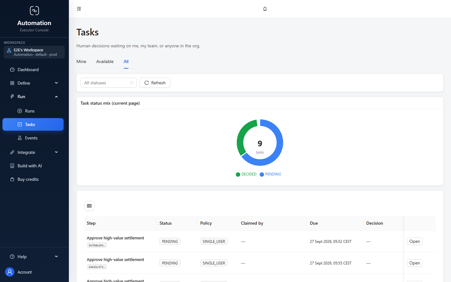Click the E2E's Workspace selector
Viewport: 451px width, 282px height.
tap(34, 52)
